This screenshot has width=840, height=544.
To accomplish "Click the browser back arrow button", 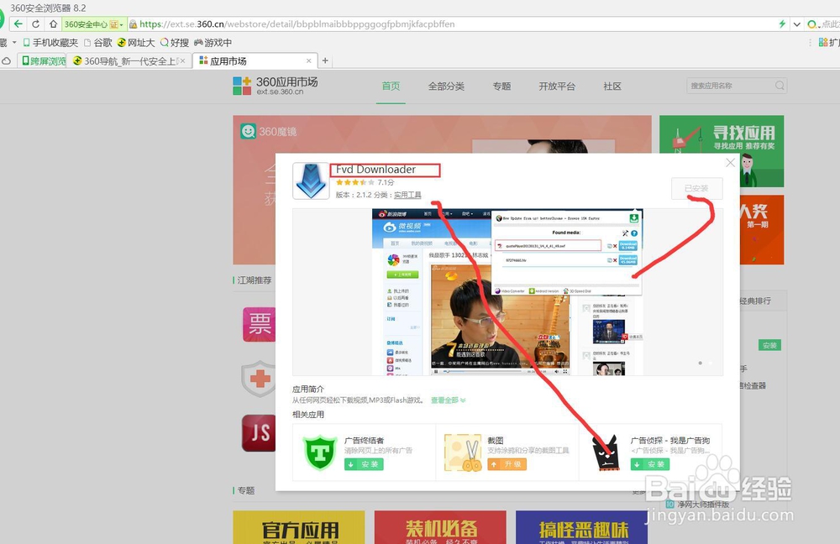I will point(18,24).
